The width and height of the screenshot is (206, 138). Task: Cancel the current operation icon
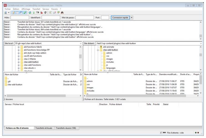pyautogui.click(x=38, y=12)
